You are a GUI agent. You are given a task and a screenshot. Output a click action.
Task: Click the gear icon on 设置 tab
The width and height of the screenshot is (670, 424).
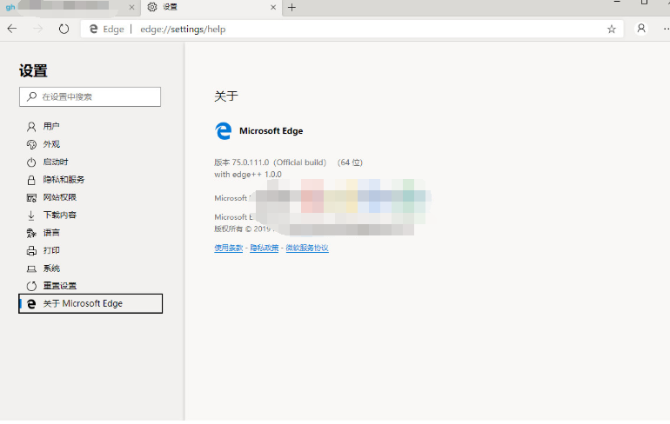coord(152,7)
